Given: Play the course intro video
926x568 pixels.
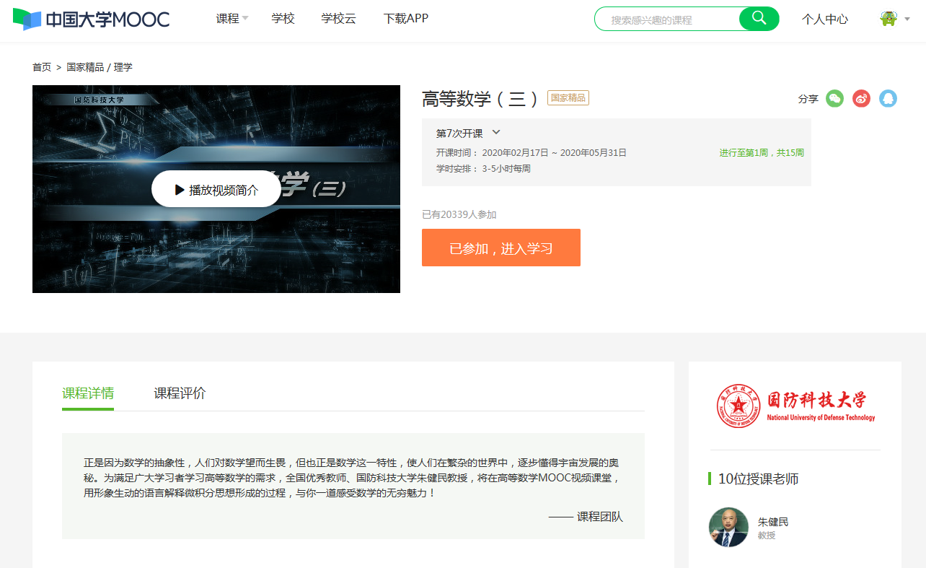Looking at the screenshot, I should tap(216, 190).
